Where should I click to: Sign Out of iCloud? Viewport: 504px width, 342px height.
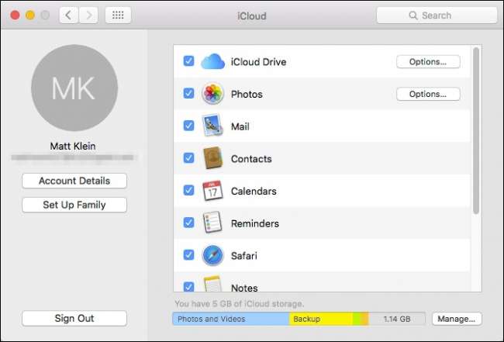point(74,318)
